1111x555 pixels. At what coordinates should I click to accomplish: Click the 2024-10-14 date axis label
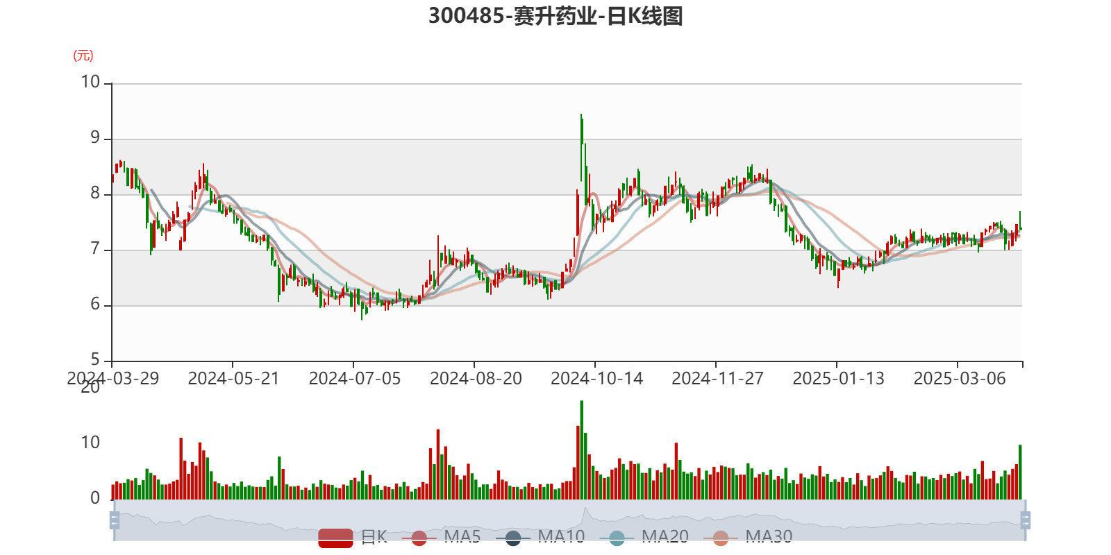(596, 379)
